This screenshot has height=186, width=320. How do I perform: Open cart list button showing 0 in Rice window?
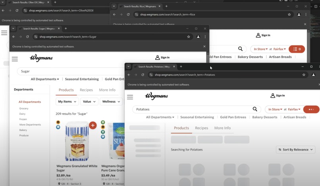point(297,49)
